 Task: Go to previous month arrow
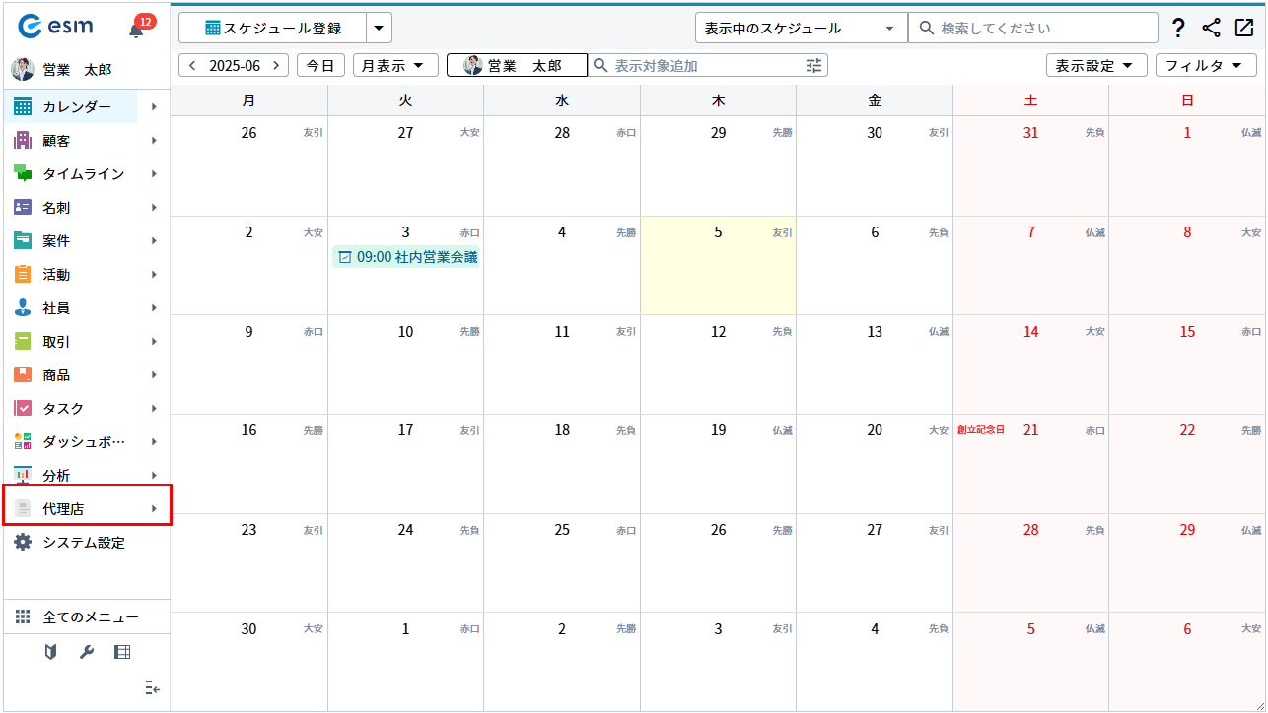pos(192,66)
